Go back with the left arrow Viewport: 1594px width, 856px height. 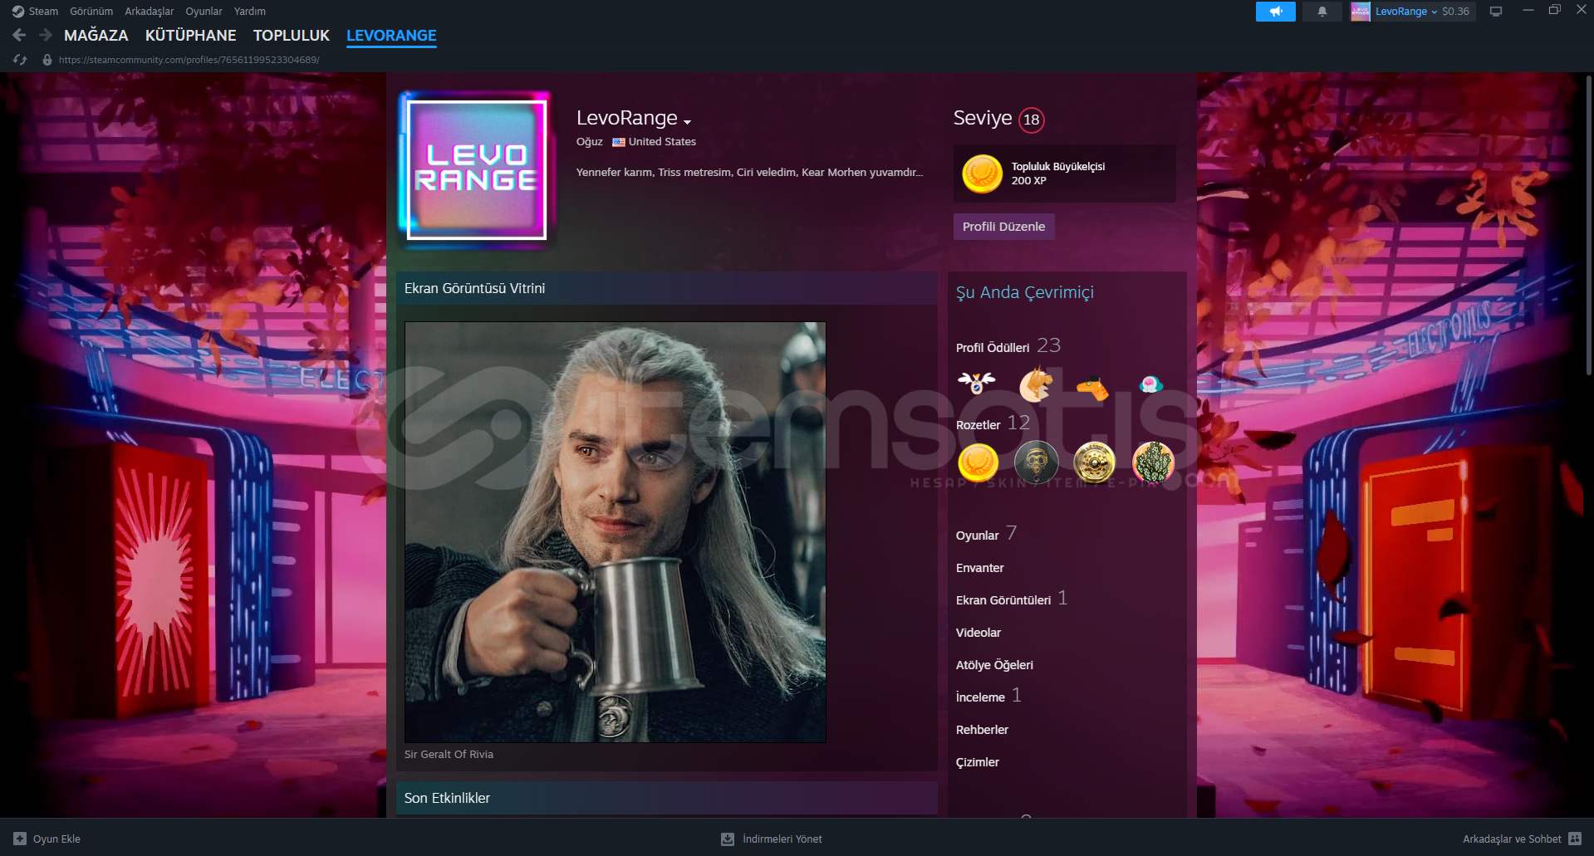tap(19, 35)
